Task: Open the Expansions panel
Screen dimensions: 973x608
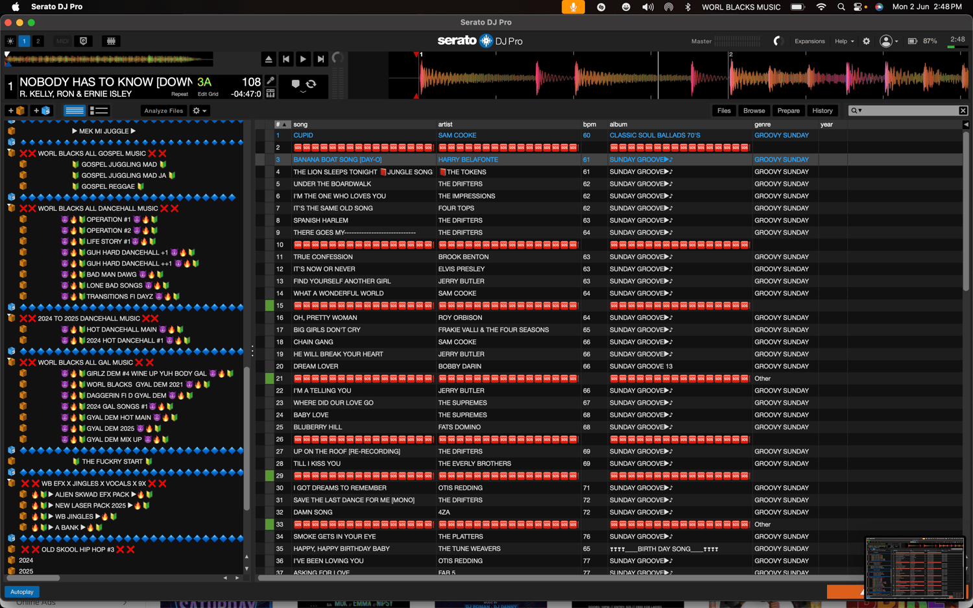Action: click(x=810, y=41)
